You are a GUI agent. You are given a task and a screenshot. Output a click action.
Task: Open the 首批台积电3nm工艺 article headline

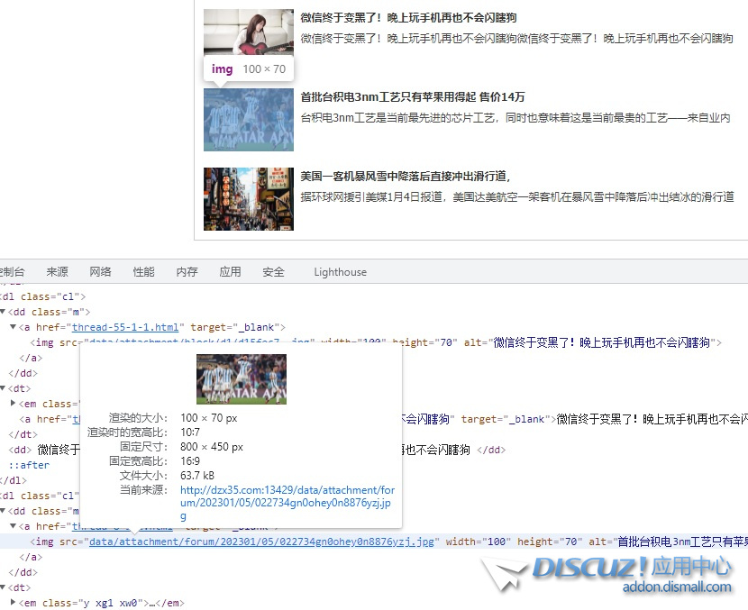(x=412, y=97)
